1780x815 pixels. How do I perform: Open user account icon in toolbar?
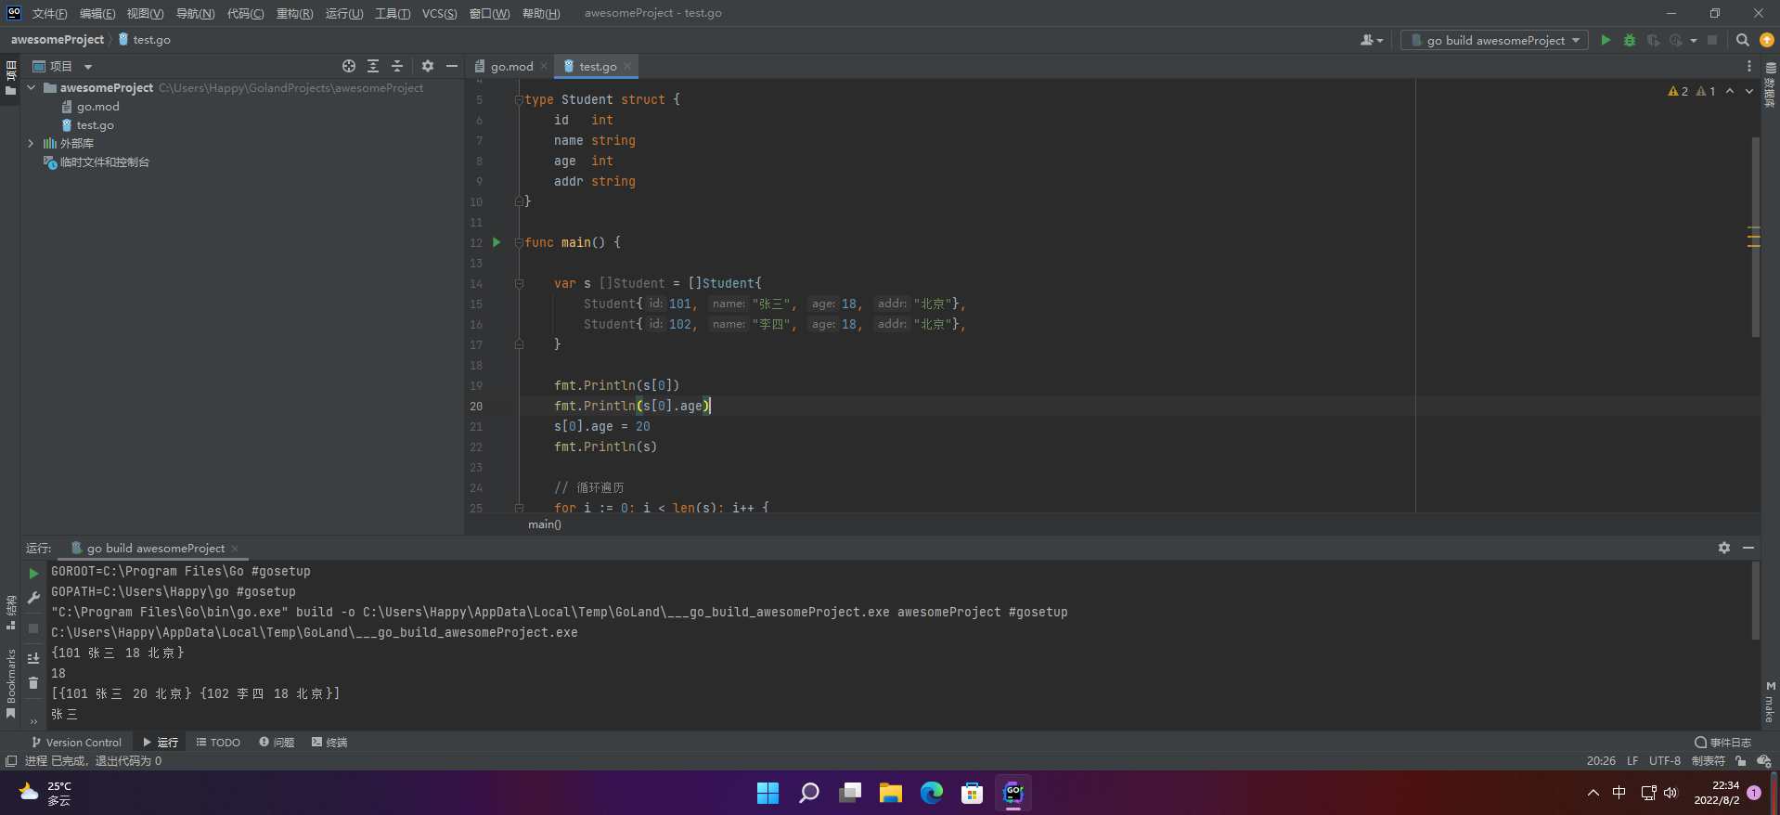coord(1371,40)
